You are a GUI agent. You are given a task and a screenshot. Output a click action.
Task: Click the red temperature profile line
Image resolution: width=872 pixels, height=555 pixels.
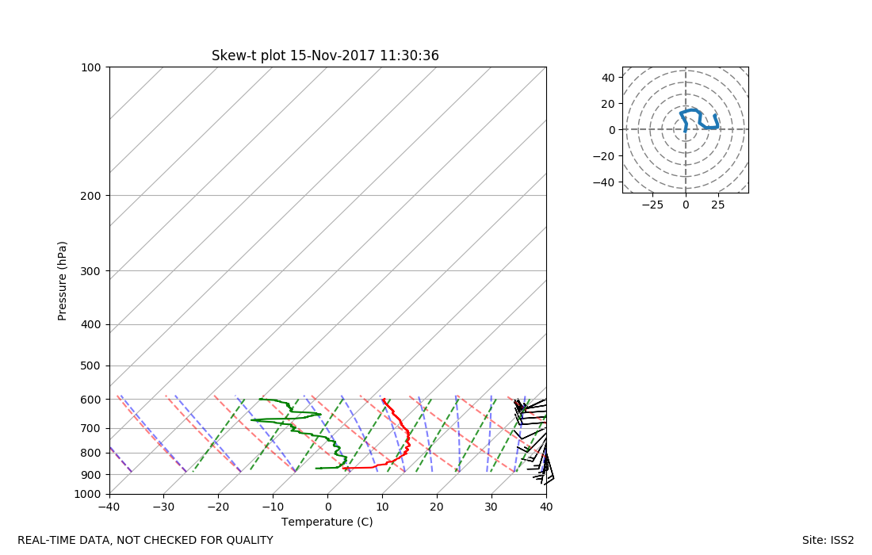pos(407,433)
